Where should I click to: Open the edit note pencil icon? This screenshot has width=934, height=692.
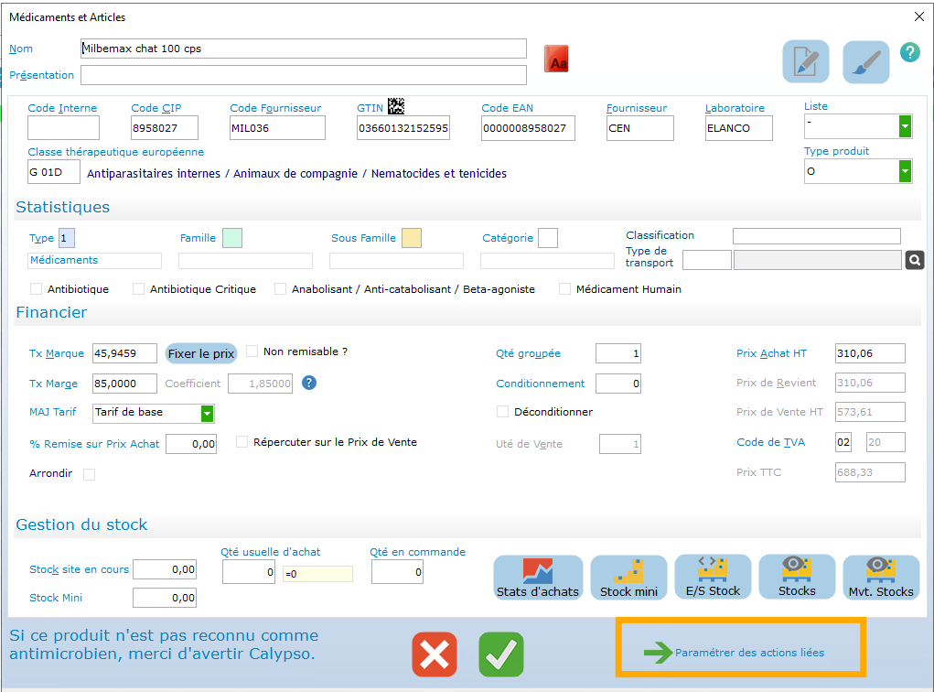click(805, 61)
